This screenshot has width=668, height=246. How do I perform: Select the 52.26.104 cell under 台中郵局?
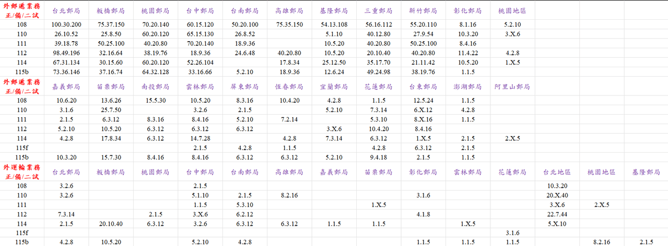(x=200, y=62)
